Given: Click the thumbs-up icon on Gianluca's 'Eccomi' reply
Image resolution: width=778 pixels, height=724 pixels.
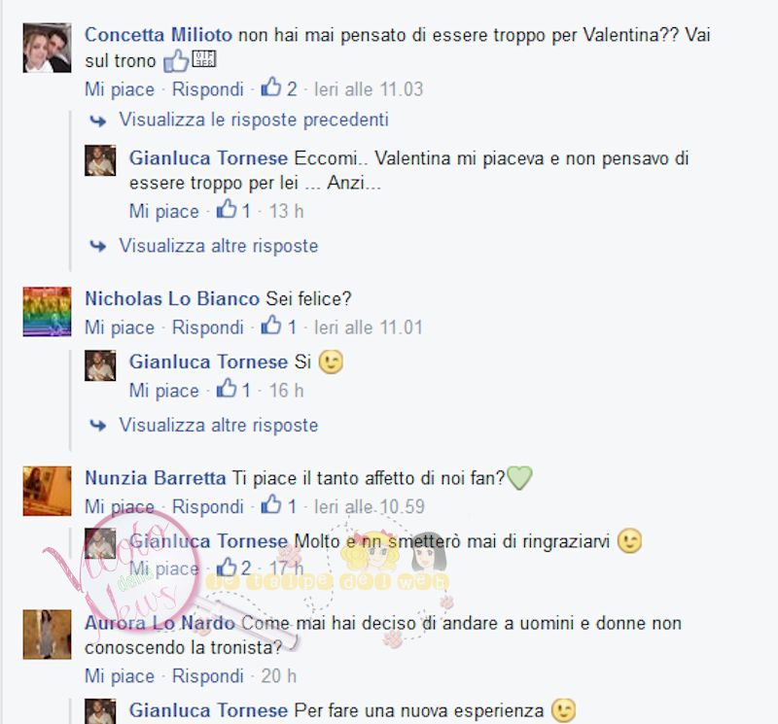Looking at the screenshot, I should pos(227,209).
